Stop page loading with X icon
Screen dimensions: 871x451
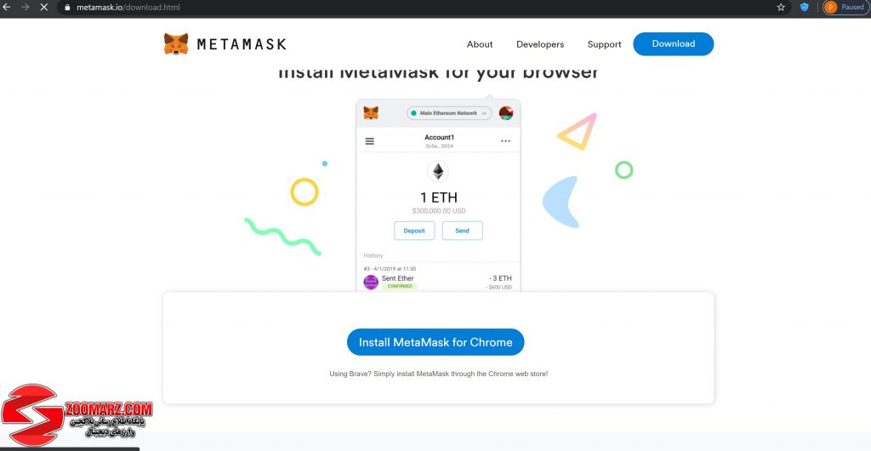(44, 7)
